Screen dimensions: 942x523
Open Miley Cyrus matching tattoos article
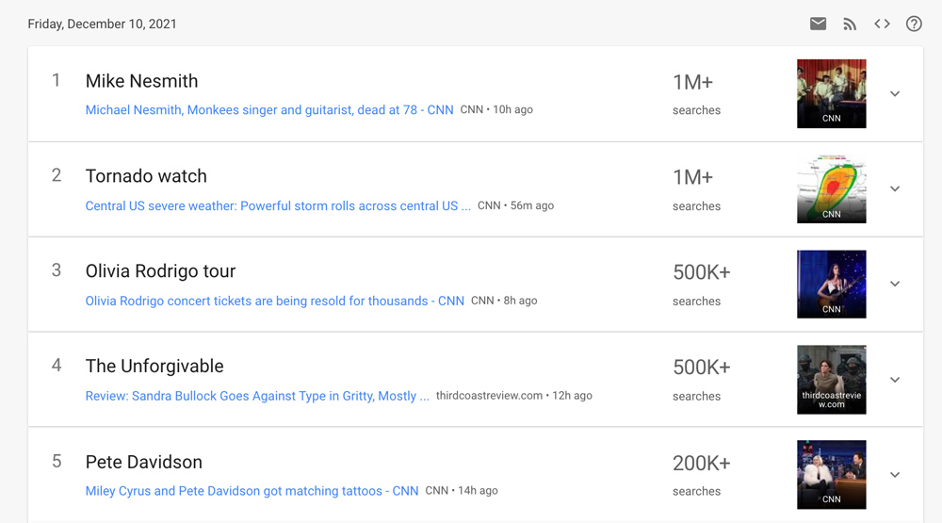coord(252,491)
